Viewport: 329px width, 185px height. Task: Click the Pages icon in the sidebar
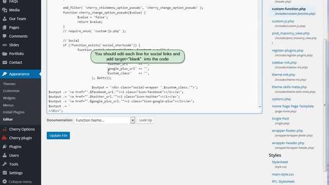[5, 27]
